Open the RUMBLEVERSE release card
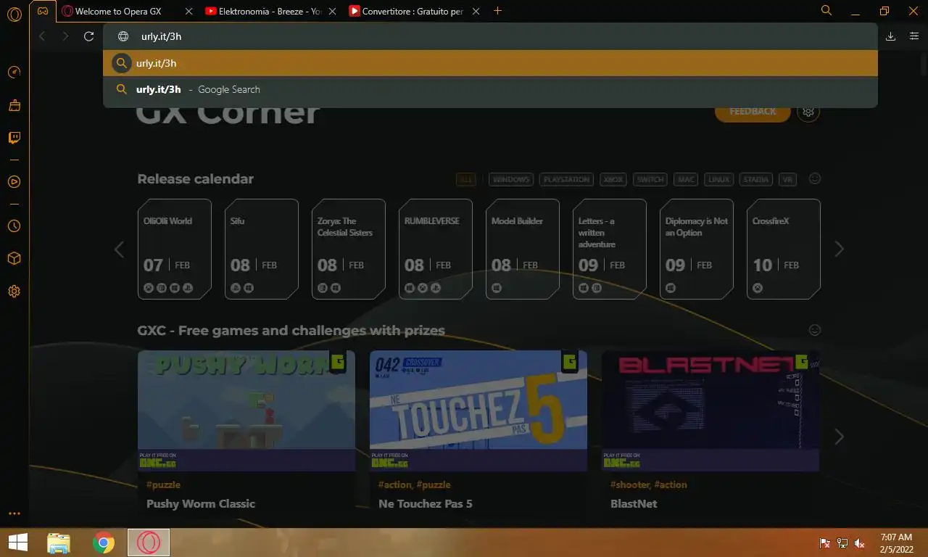928x557 pixels. point(436,249)
